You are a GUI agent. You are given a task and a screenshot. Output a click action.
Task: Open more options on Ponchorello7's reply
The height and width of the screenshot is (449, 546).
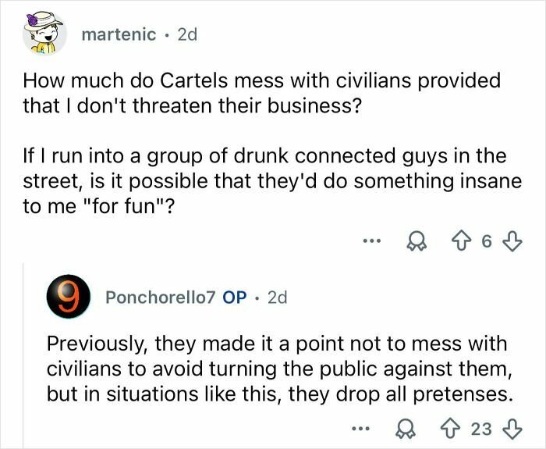point(360,429)
